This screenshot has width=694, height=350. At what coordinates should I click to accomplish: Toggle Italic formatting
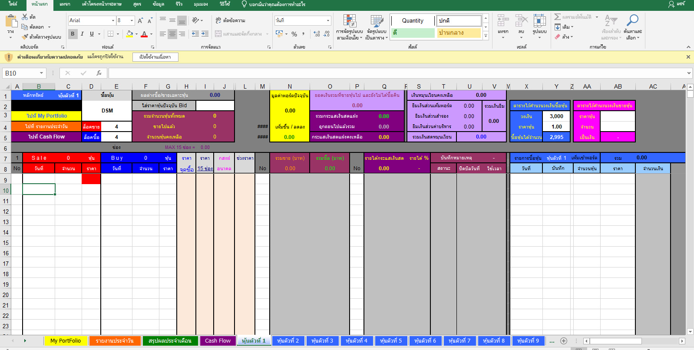pos(82,34)
